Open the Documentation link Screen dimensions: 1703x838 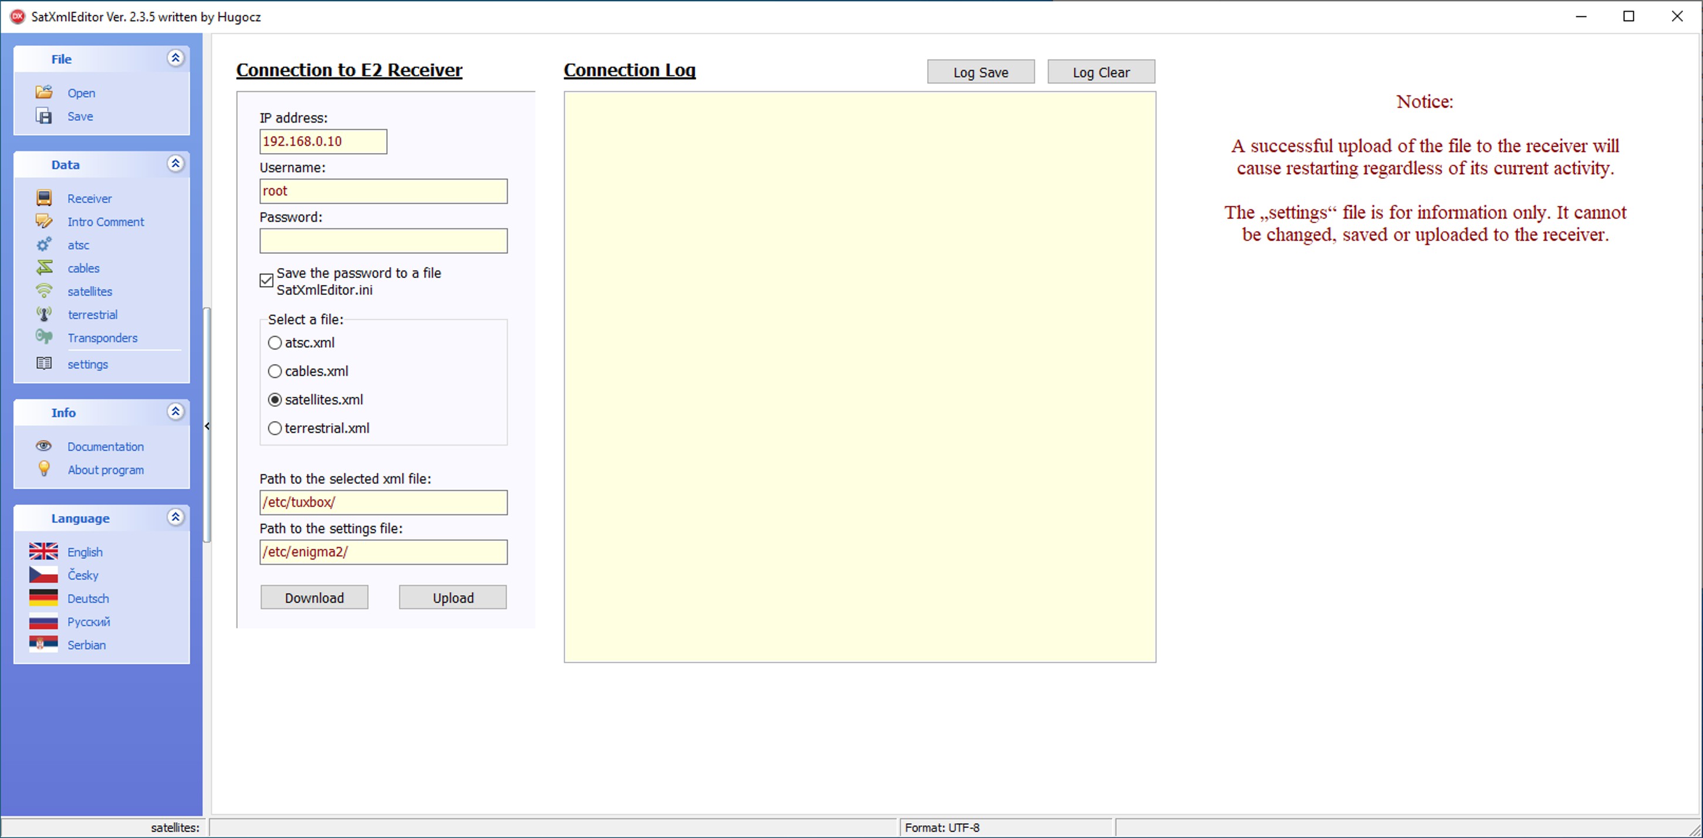click(x=105, y=446)
